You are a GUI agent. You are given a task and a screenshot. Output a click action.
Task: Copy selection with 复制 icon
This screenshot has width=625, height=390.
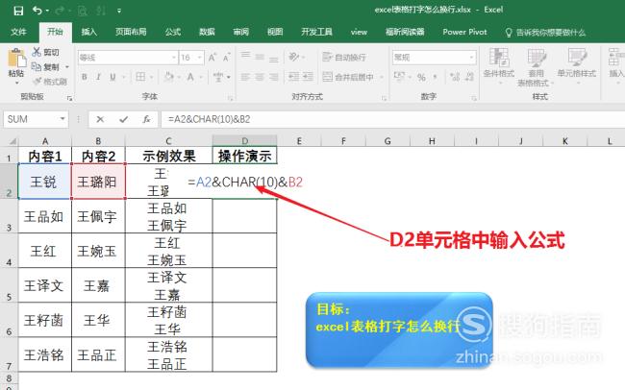click(45, 67)
